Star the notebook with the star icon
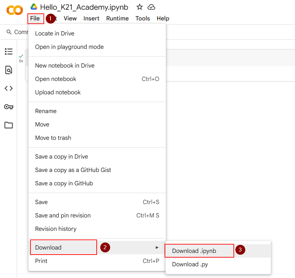Screen dimensions: 295x278 [139, 7]
